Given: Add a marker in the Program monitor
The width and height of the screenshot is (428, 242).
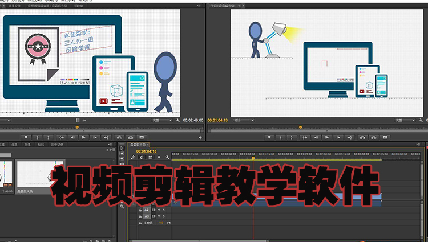Looking at the screenshot, I should coord(269,137).
